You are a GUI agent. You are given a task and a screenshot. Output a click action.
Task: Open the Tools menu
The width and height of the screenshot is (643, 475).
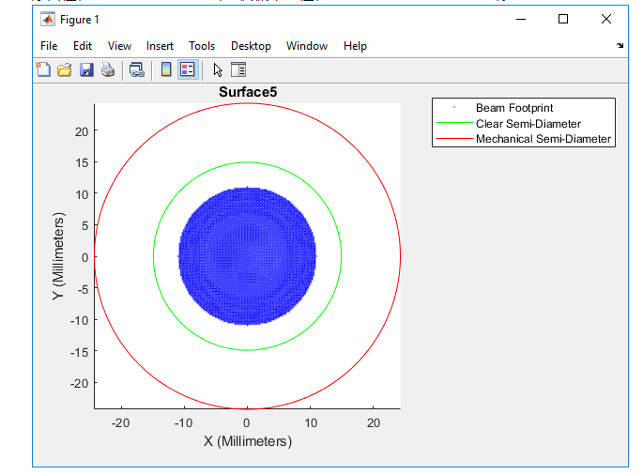pos(202,46)
